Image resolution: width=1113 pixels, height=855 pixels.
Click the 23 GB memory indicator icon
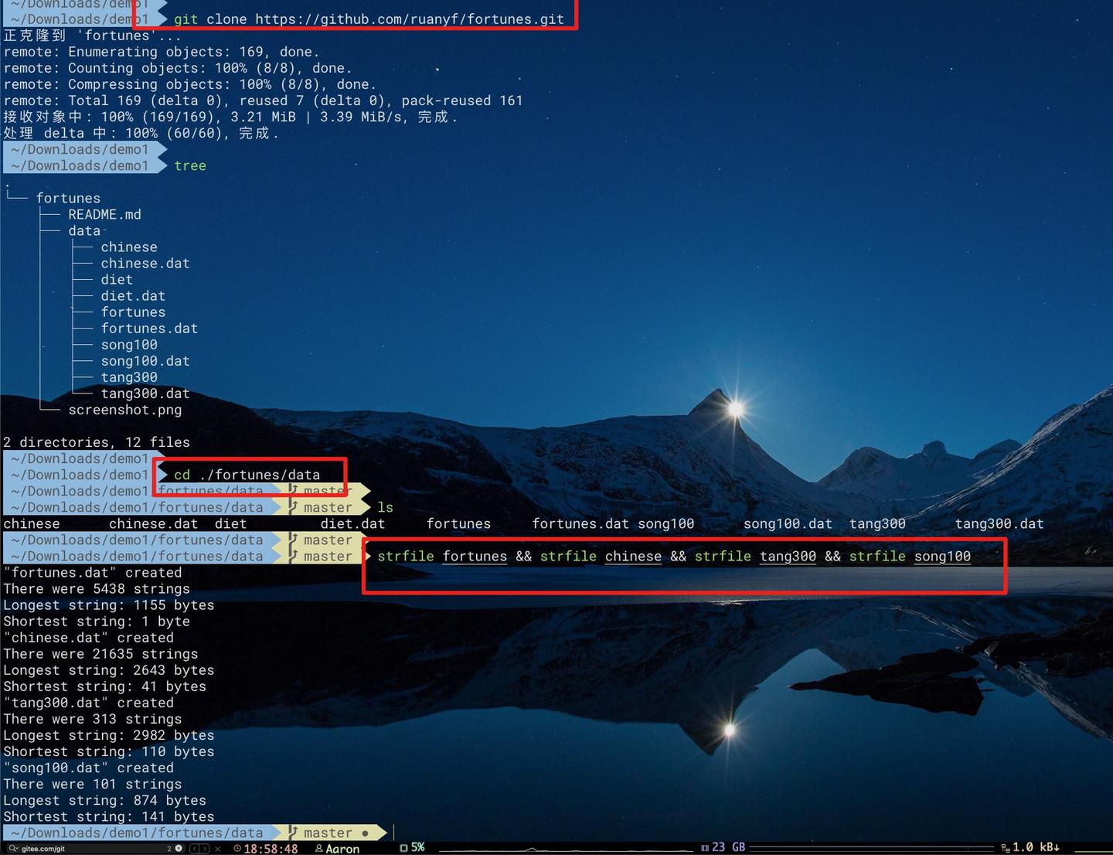click(x=705, y=847)
